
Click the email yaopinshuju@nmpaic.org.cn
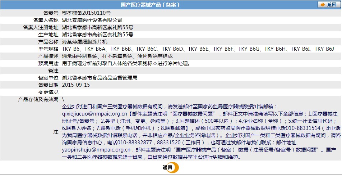pyautogui.click(x=96, y=150)
